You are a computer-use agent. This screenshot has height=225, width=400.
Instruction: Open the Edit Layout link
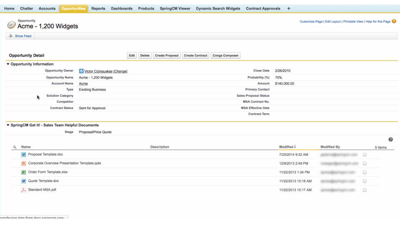333,21
